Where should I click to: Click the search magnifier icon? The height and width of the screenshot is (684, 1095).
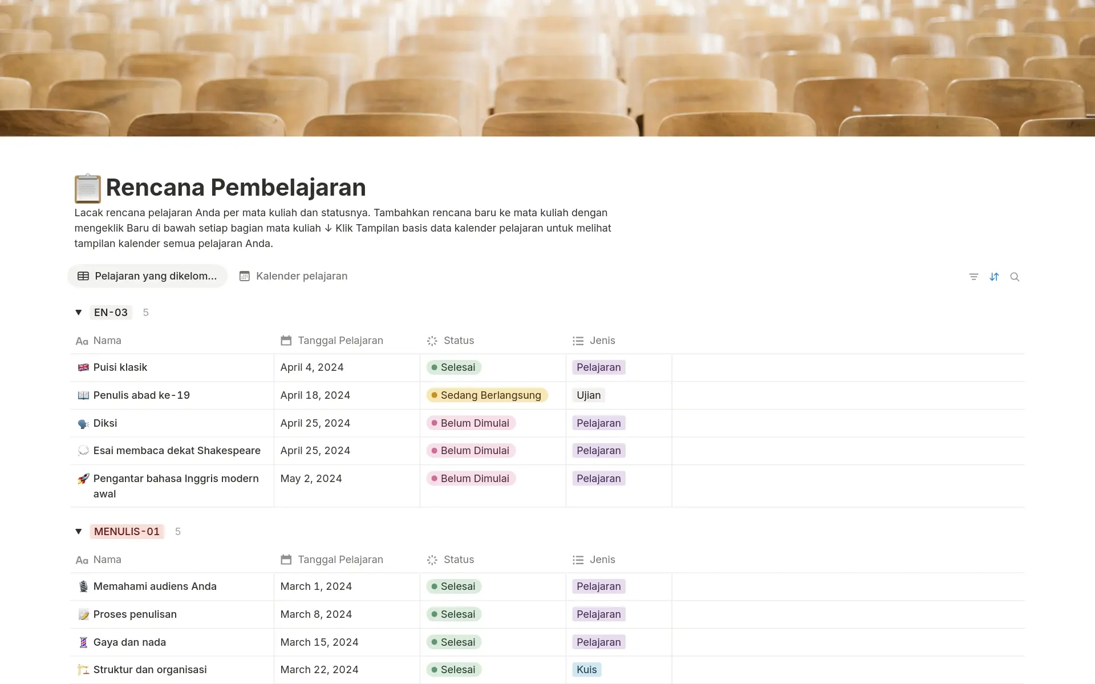[1015, 277]
